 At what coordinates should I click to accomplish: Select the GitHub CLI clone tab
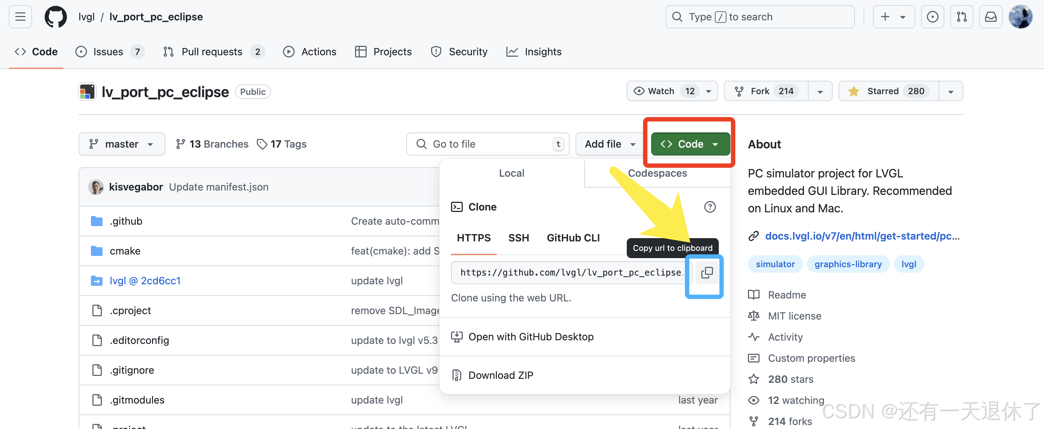[573, 238]
